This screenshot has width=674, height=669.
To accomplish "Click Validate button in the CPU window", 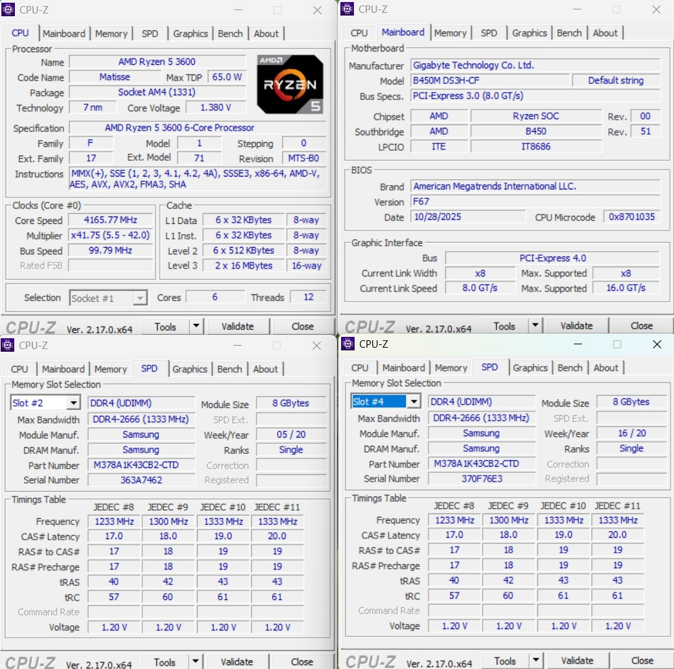I will point(238,327).
